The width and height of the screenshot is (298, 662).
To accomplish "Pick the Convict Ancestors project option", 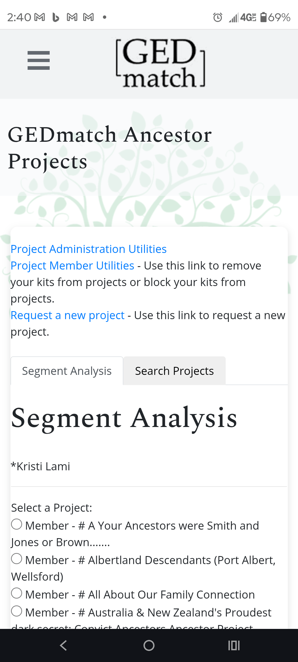I will 16,611.
